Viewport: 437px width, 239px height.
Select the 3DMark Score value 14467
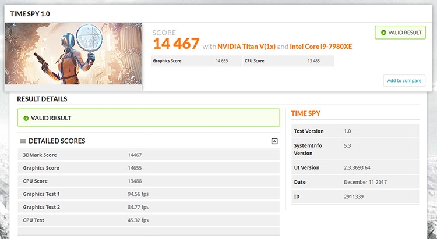coord(135,155)
